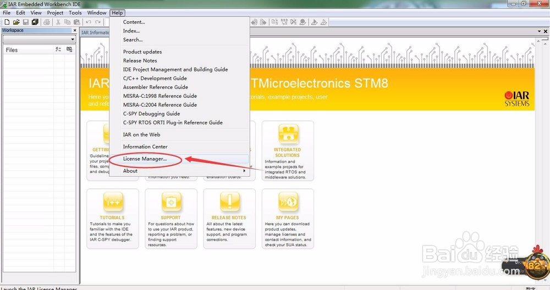550x290 pixels.
Task: Click the SUPPORT link text
Action: click(x=171, y=217)
